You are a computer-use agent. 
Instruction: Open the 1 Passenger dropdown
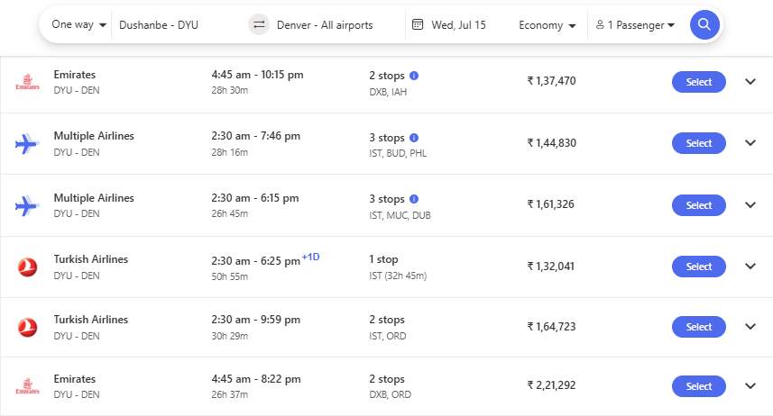pos(636,25)
